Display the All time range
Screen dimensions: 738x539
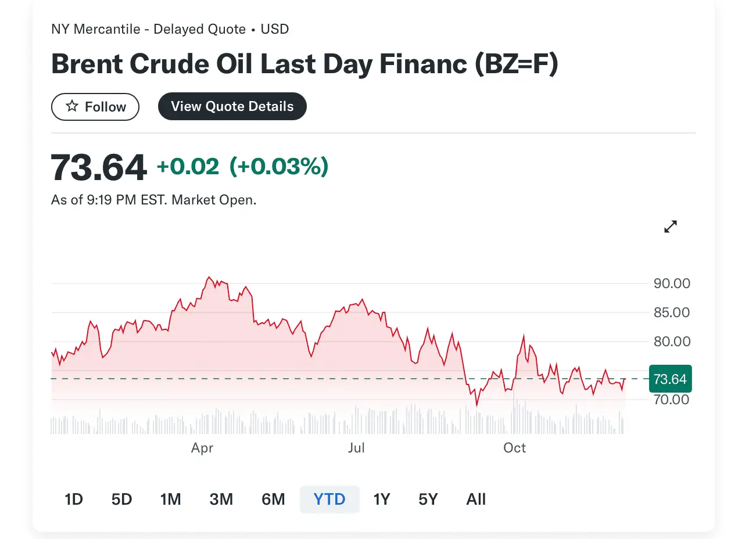[476, 500]
